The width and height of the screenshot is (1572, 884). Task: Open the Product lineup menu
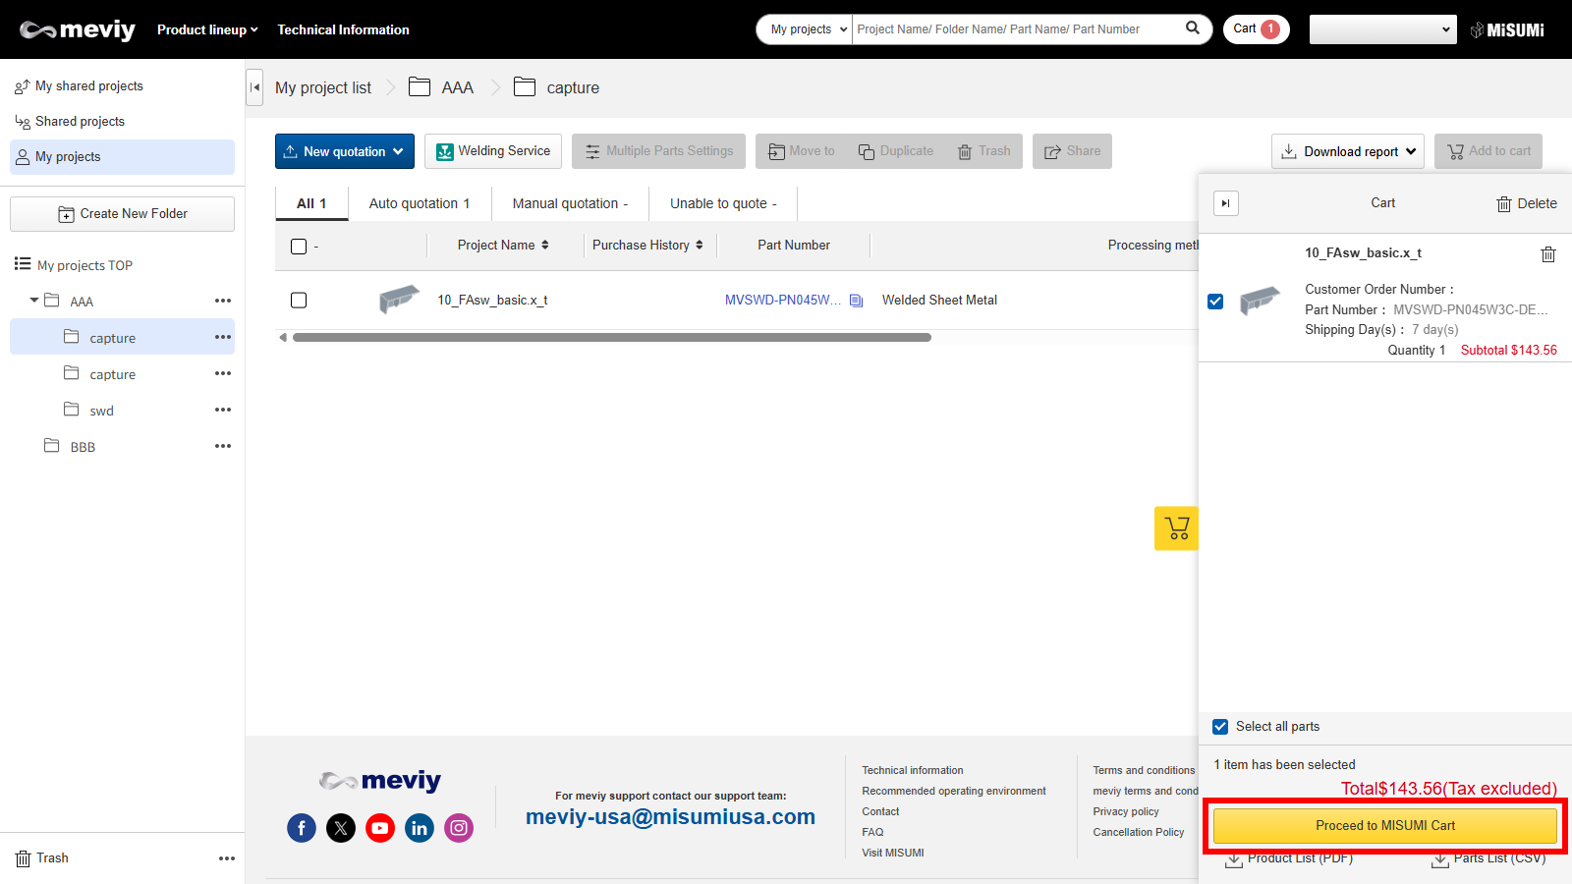[207, 29]
